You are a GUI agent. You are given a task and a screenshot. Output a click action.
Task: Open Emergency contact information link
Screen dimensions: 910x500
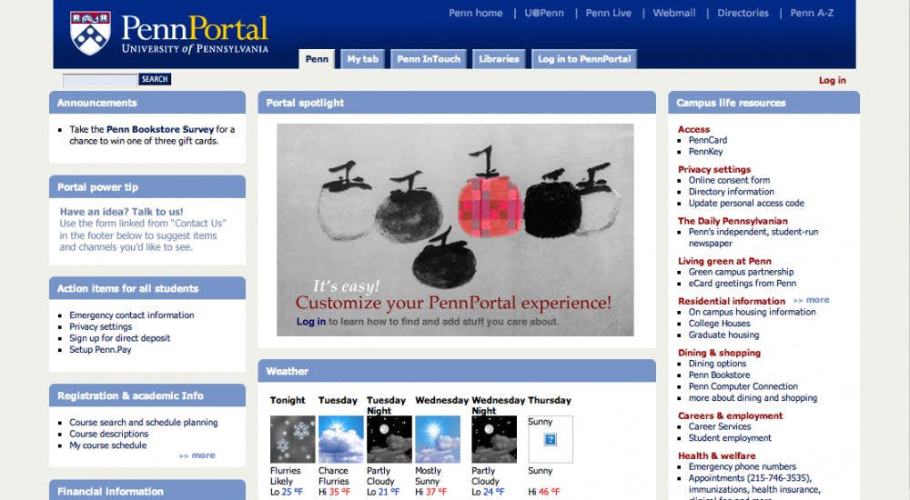132,315
